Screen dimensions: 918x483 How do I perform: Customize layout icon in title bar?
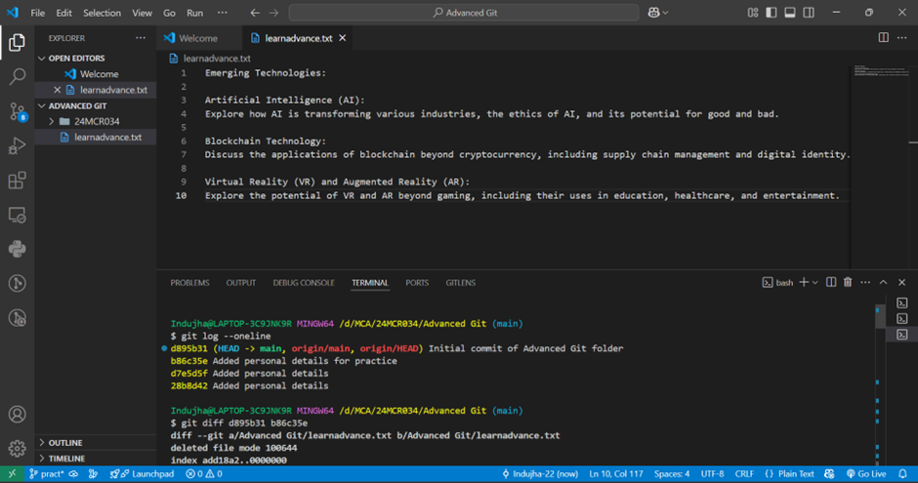(753, 13)
